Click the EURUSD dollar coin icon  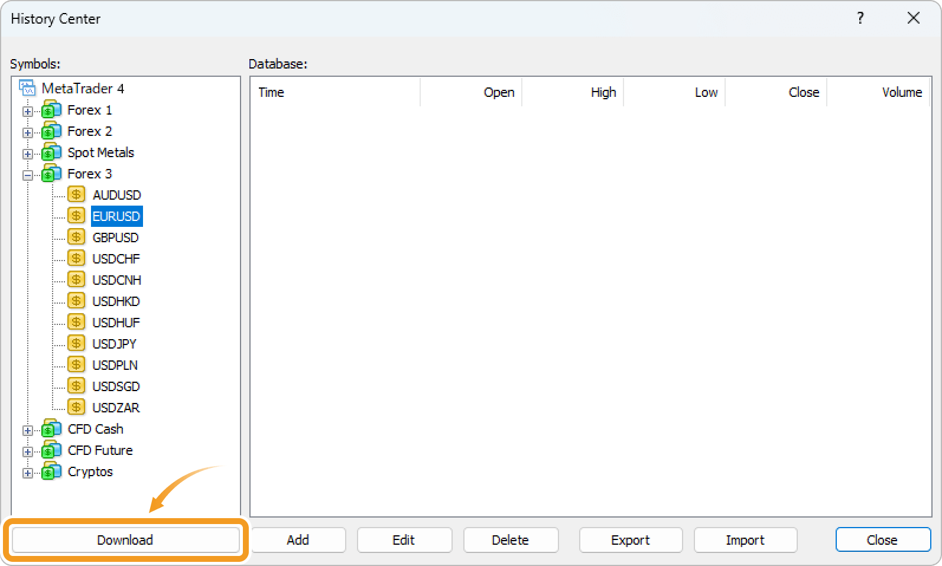[x=76, y=216]
